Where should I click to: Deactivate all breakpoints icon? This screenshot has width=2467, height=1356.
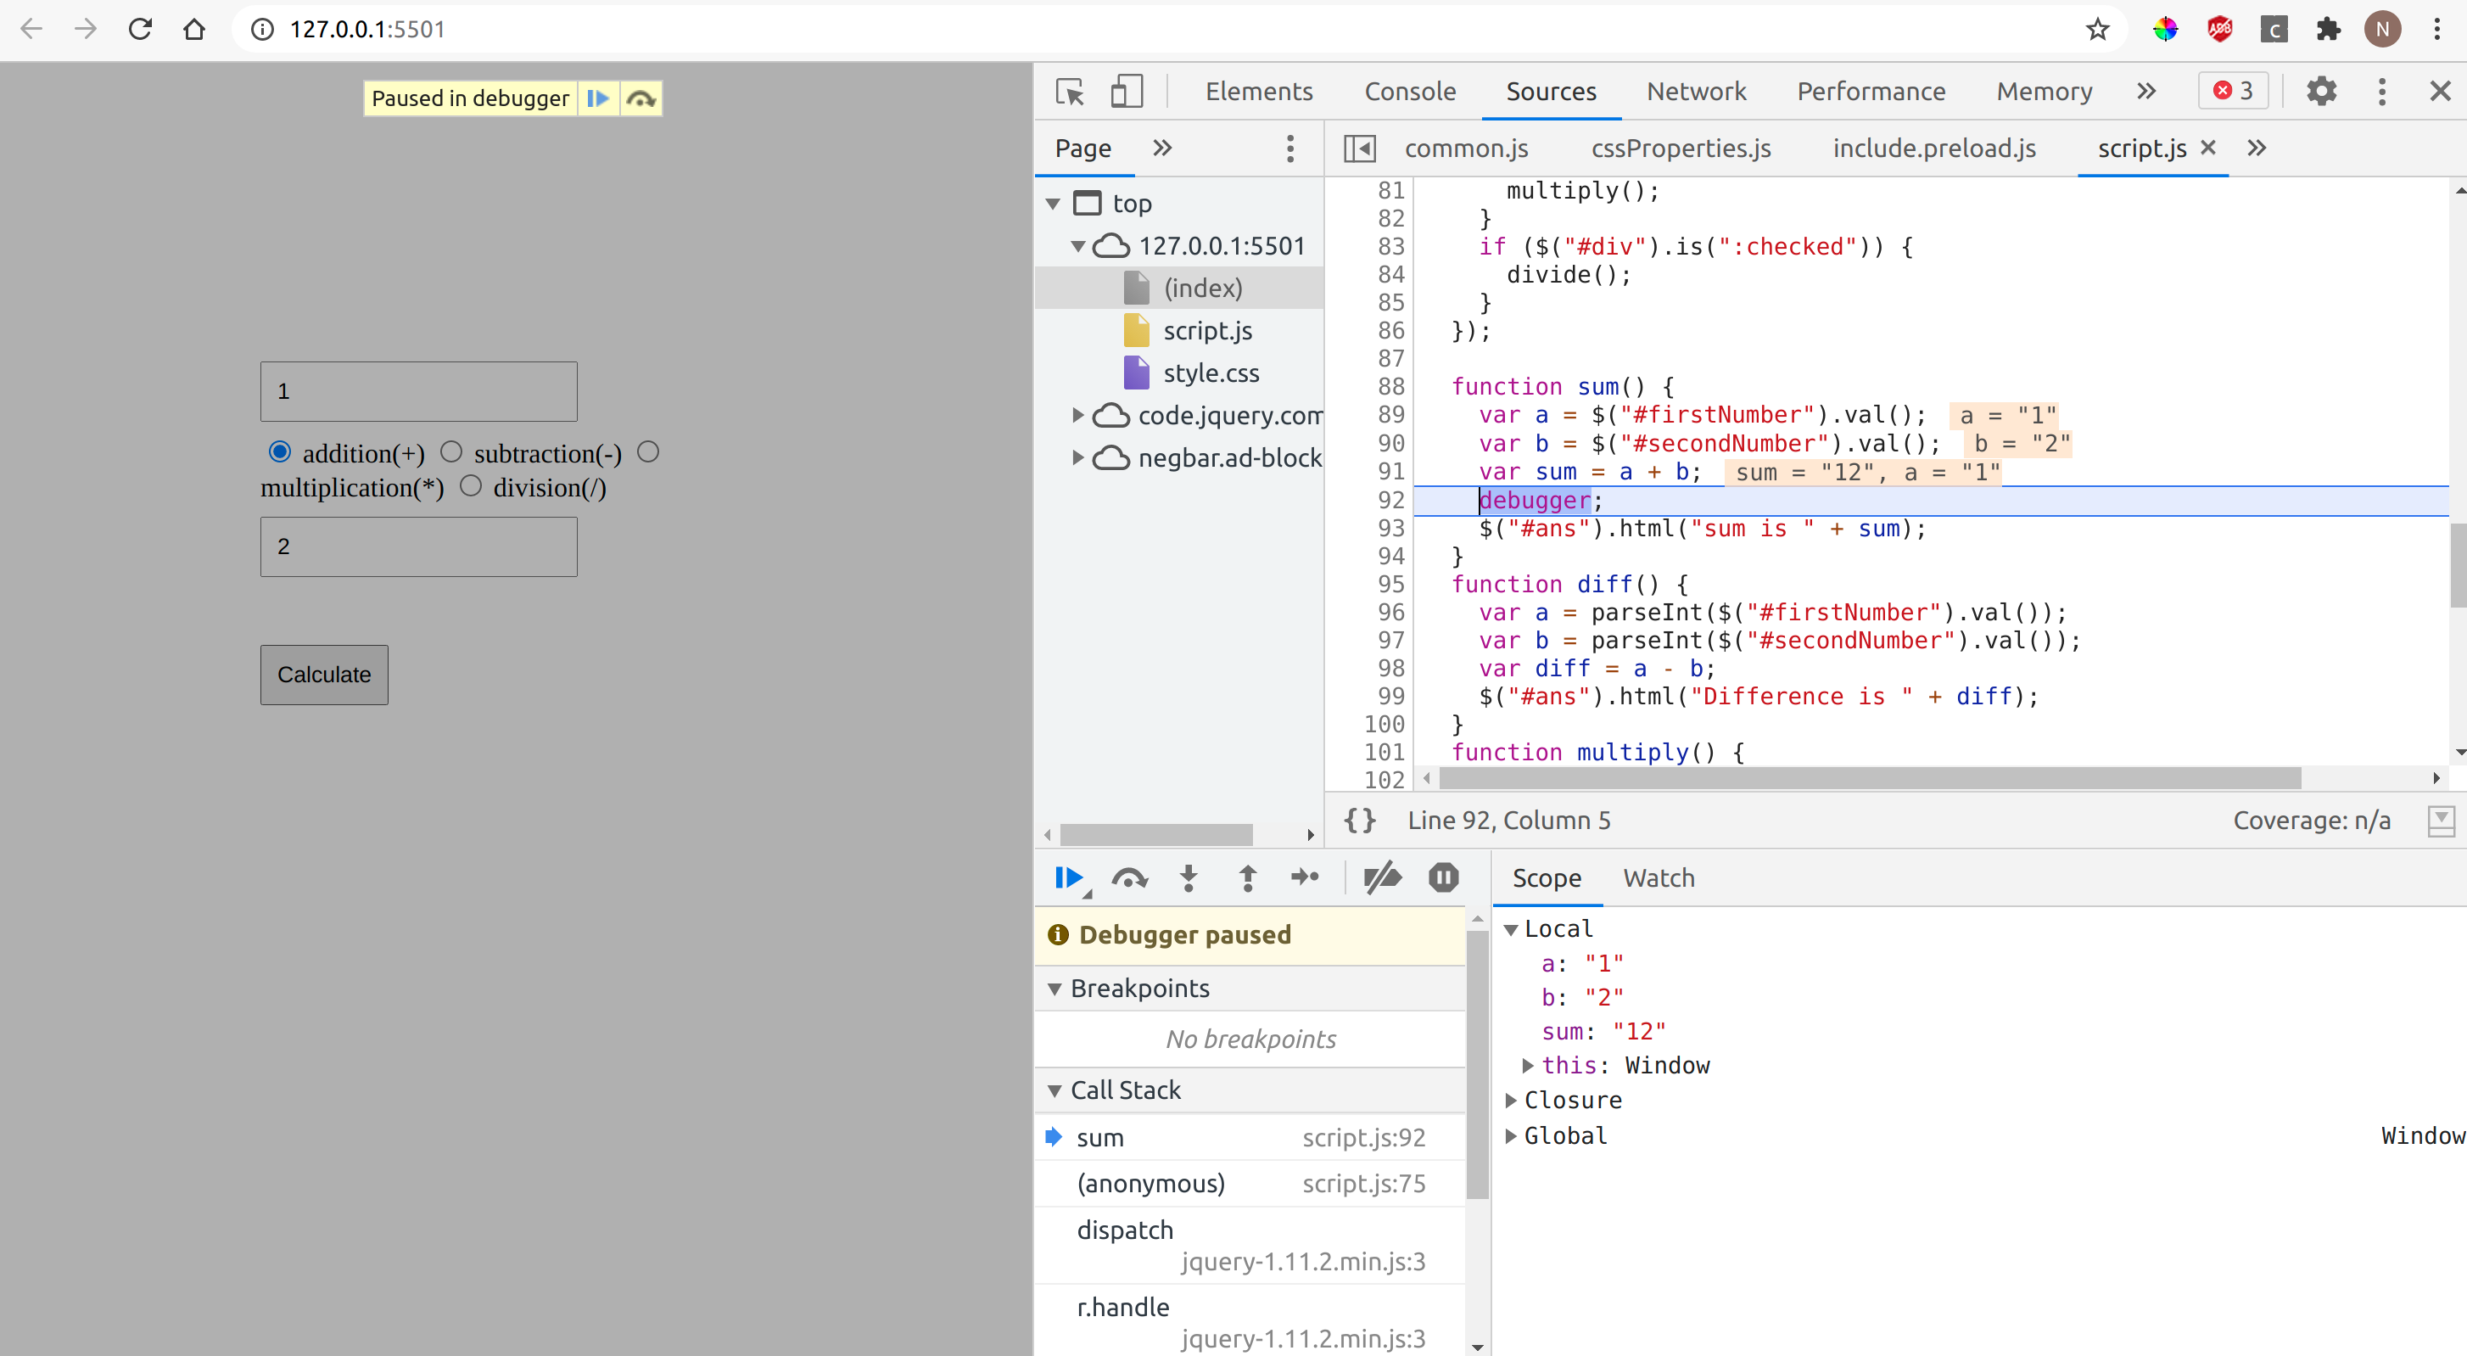1382,878
